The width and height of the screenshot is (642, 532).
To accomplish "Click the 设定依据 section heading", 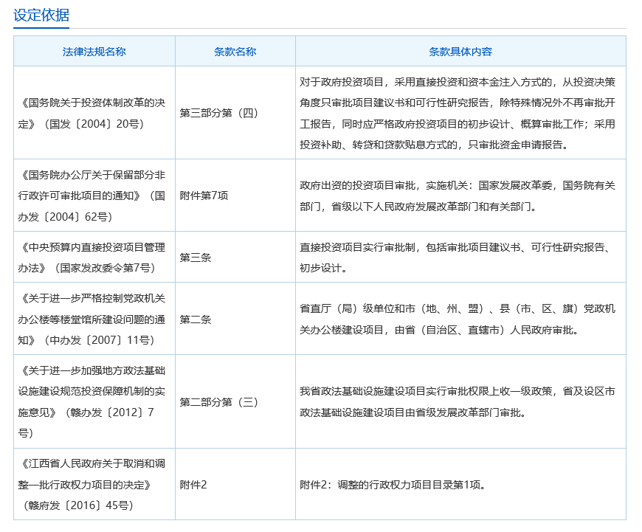I will pos(41,14).
